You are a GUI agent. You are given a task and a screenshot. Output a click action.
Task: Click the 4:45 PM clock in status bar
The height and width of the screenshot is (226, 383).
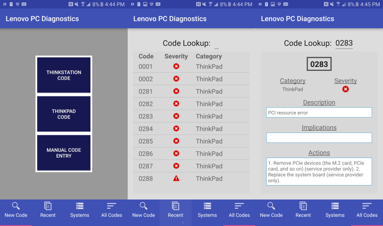[370, 4]
